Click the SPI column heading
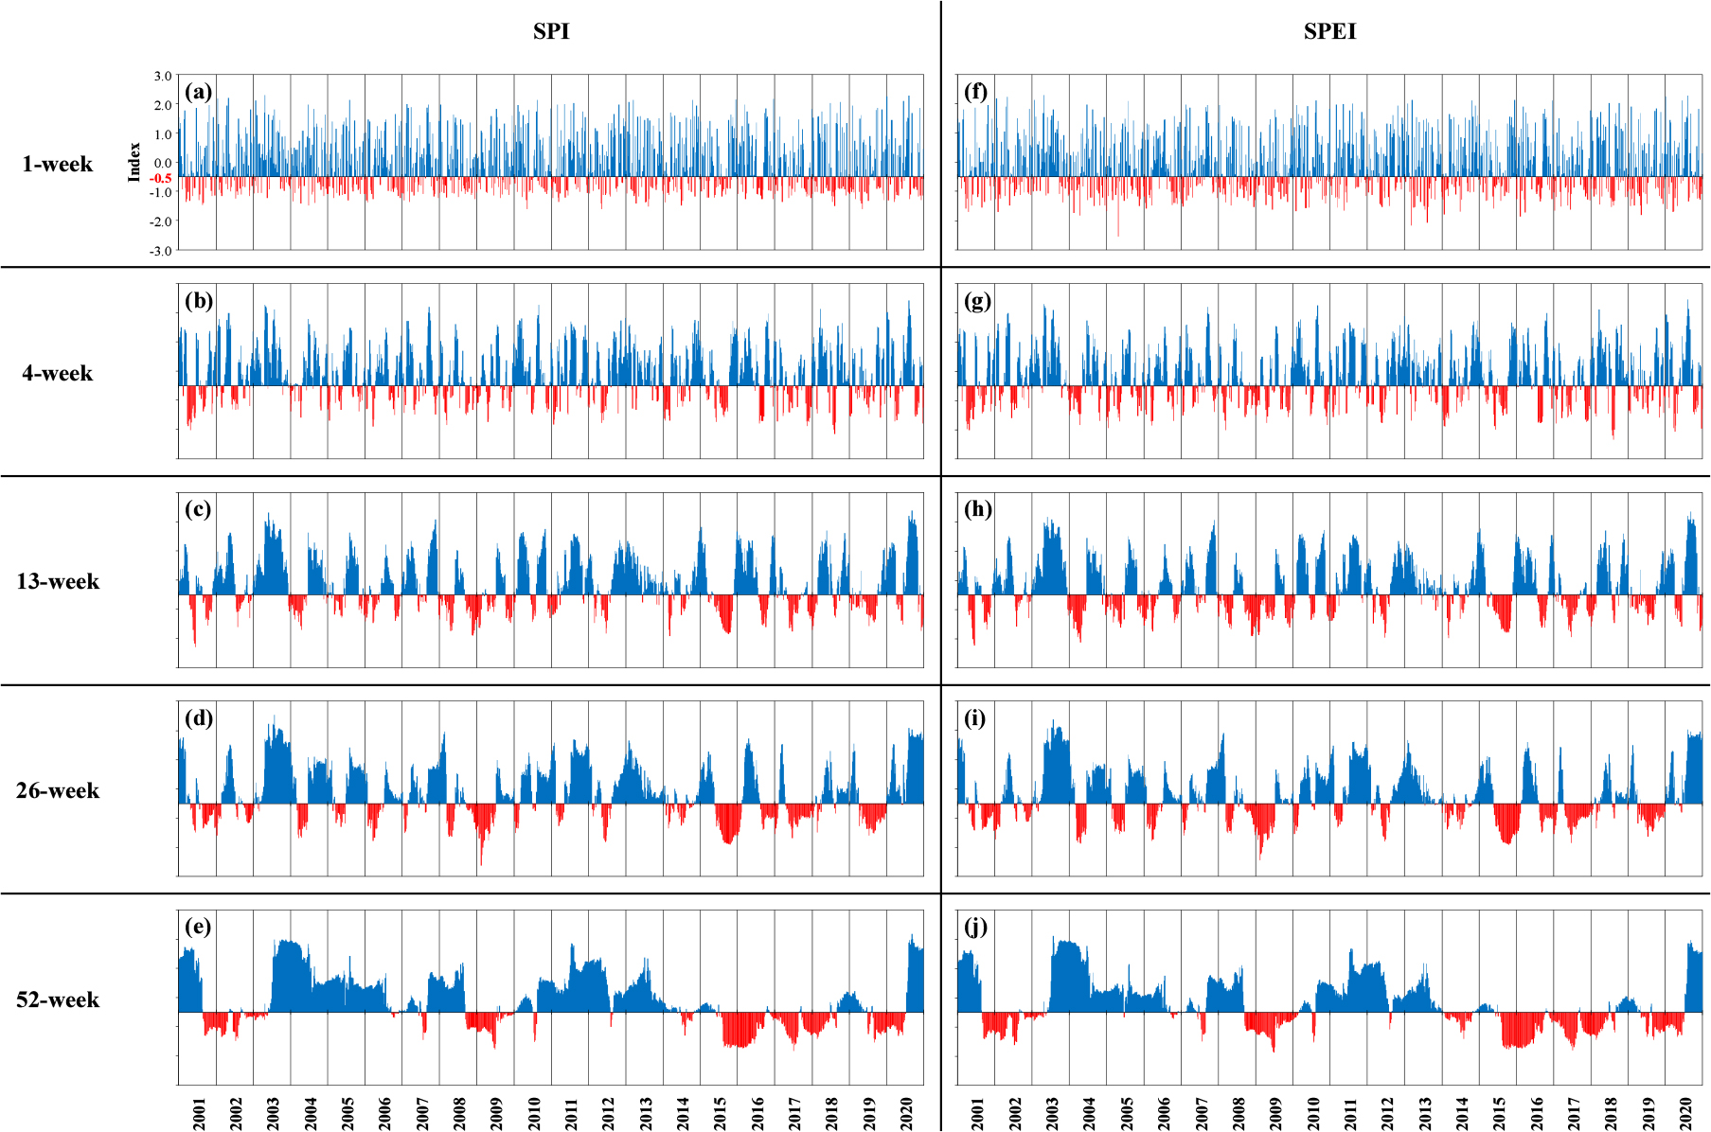 551,31
